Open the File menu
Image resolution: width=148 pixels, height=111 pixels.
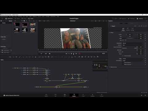[x=10, y=16]
